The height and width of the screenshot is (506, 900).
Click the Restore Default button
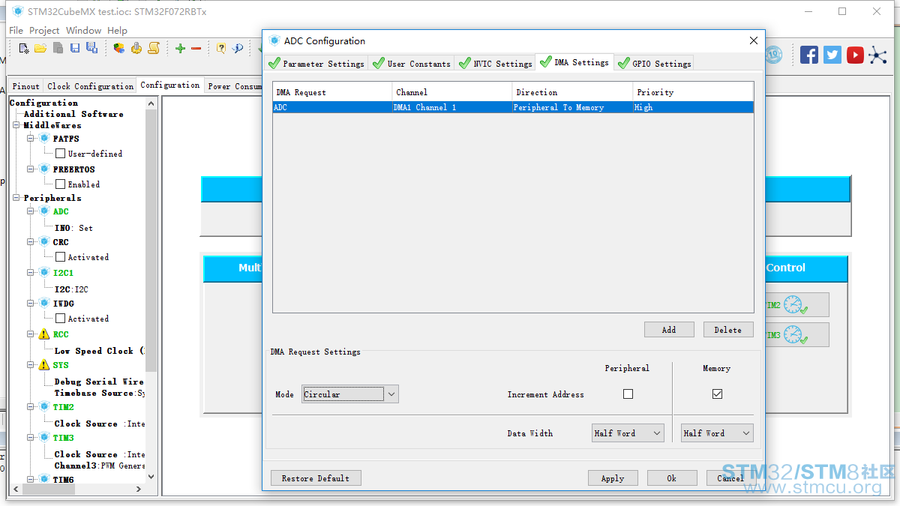pyautogui.click(x=316, y=478)
